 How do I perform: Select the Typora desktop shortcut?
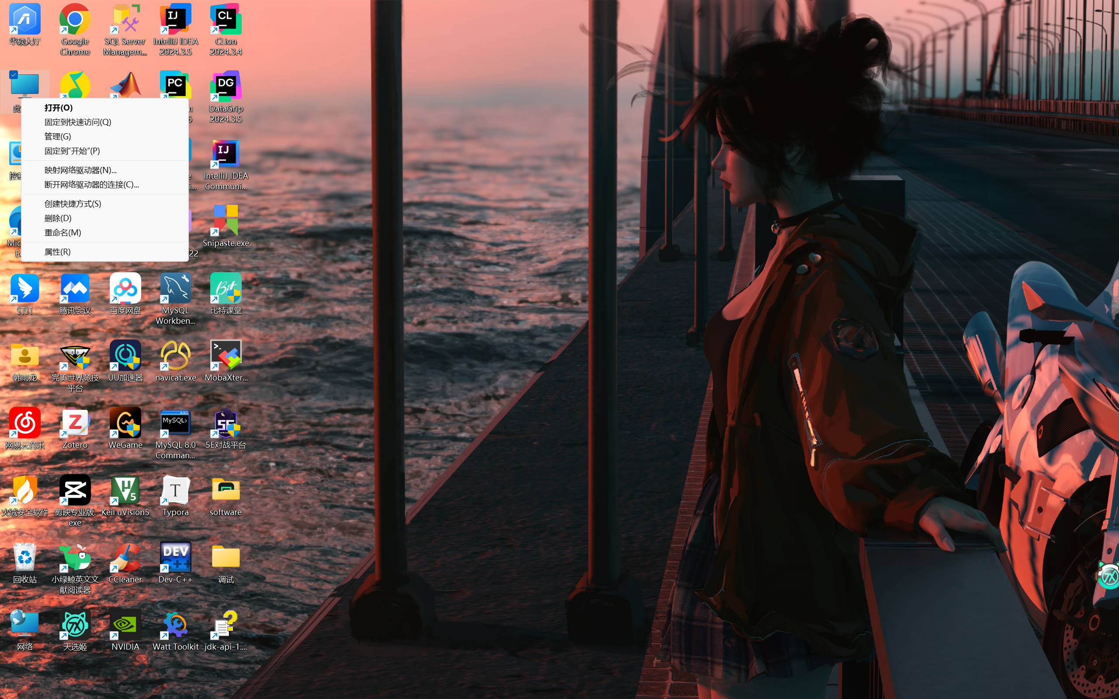[x=175, y=491]
